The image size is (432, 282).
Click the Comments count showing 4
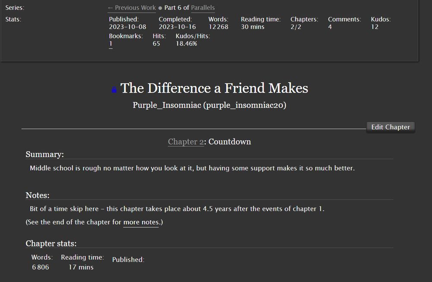click(330, 26)
